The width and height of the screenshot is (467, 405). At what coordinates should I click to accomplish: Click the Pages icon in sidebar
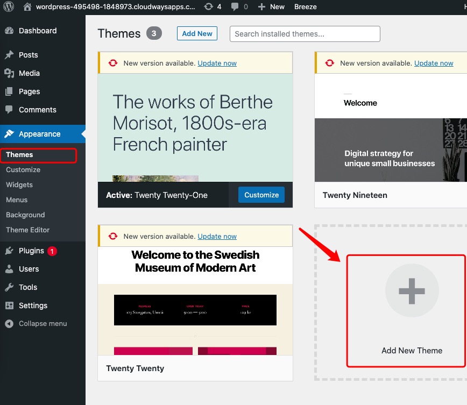tap(9, 91)
